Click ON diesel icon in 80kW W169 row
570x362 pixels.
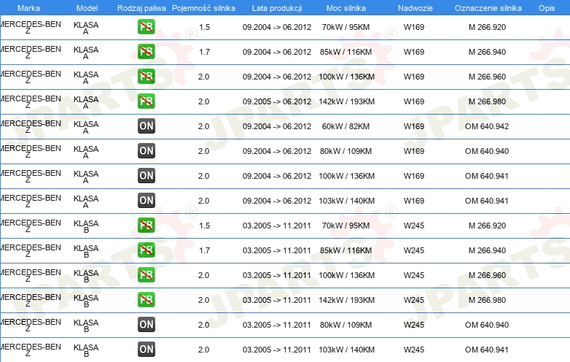146,150
